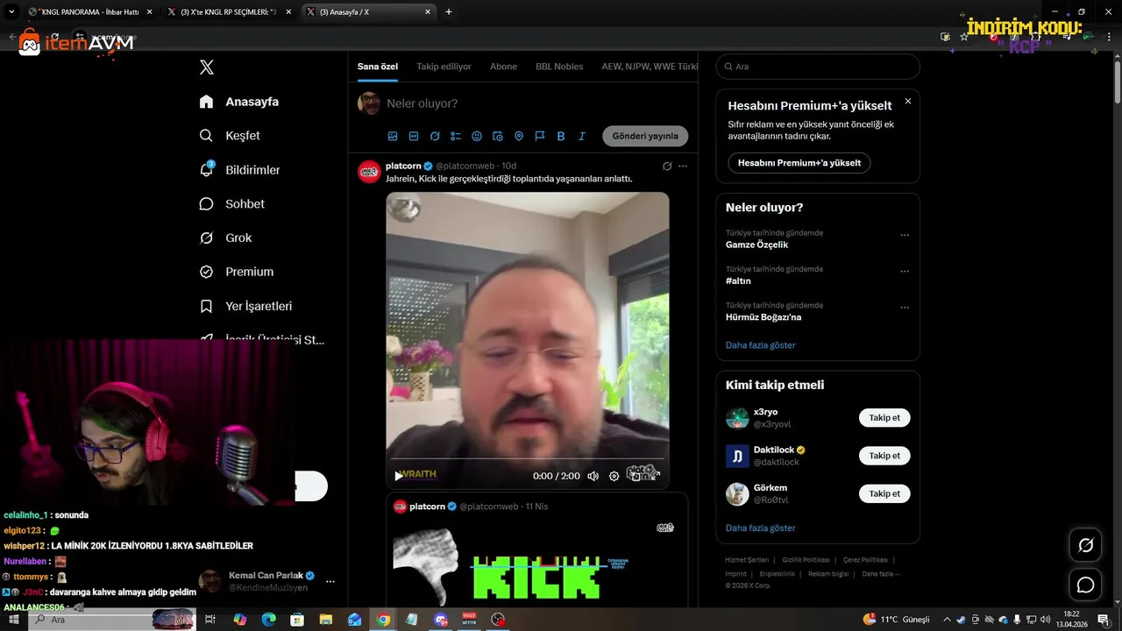Open the #altın trend

click(x=738, y=280)
